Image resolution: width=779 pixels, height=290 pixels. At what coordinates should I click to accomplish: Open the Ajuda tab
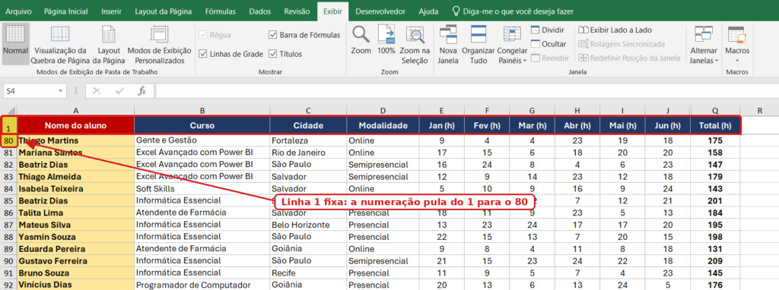[428, 11]
